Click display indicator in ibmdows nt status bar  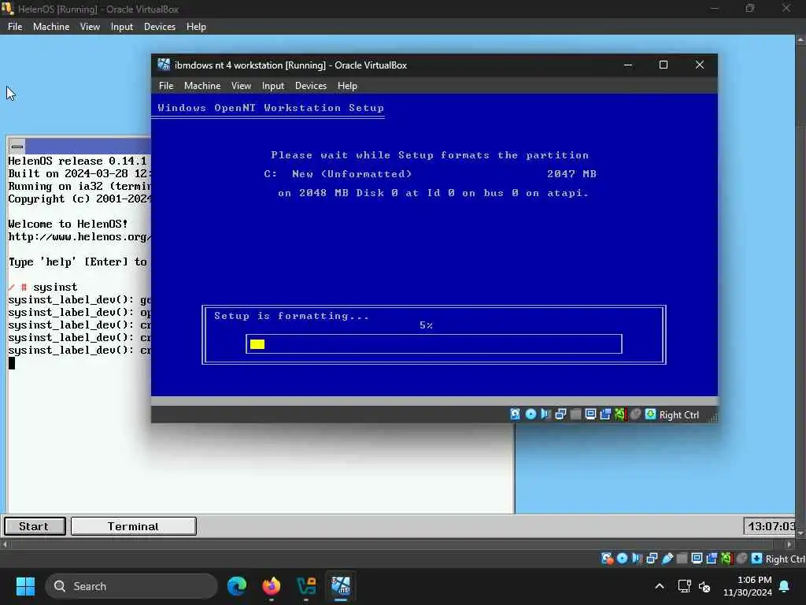590,414
